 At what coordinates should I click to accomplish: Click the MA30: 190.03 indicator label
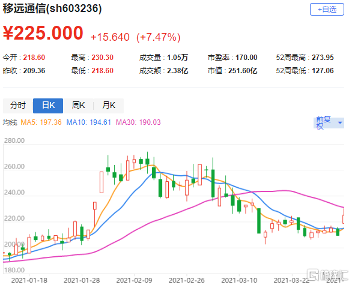click(138, 122)
